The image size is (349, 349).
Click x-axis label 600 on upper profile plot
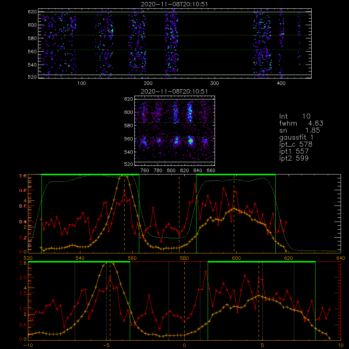(x=236, y=258)
